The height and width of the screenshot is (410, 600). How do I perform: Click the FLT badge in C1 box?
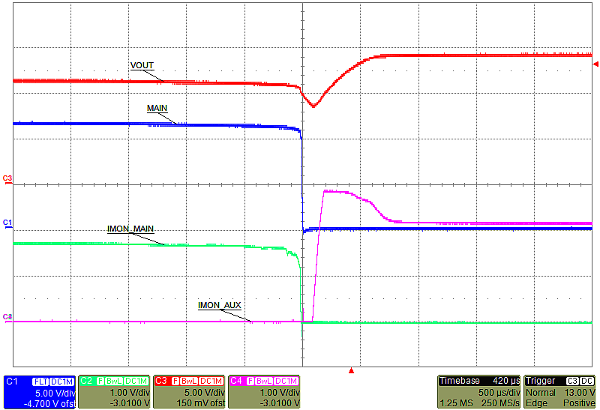tap(40, 382)
